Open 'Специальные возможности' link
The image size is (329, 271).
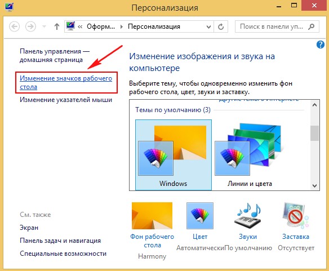[63, 254]
